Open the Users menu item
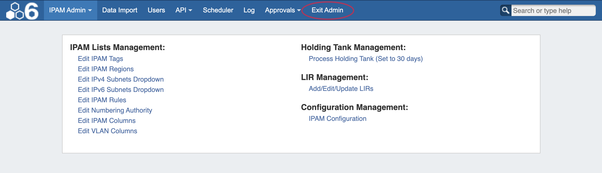The height and width of the screenshot is (173, 602). point(156,10)
